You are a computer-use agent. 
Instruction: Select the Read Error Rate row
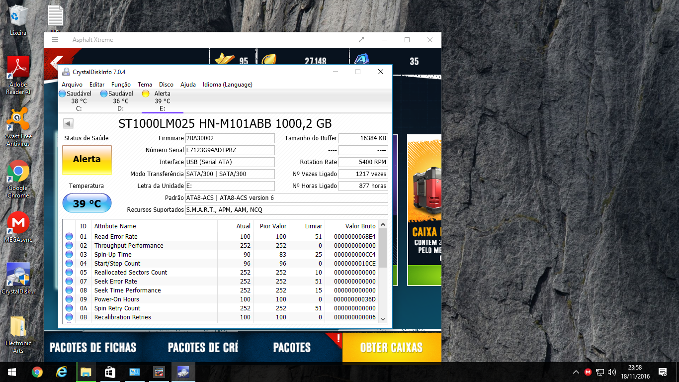click(221, 237)
